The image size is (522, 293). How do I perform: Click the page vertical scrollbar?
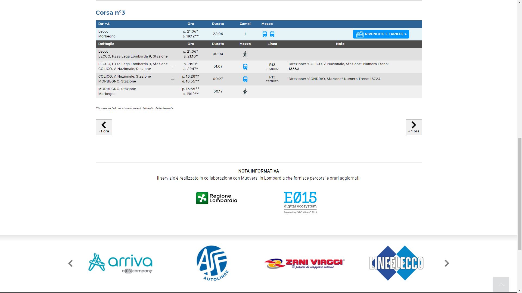(x=520, y=194)
